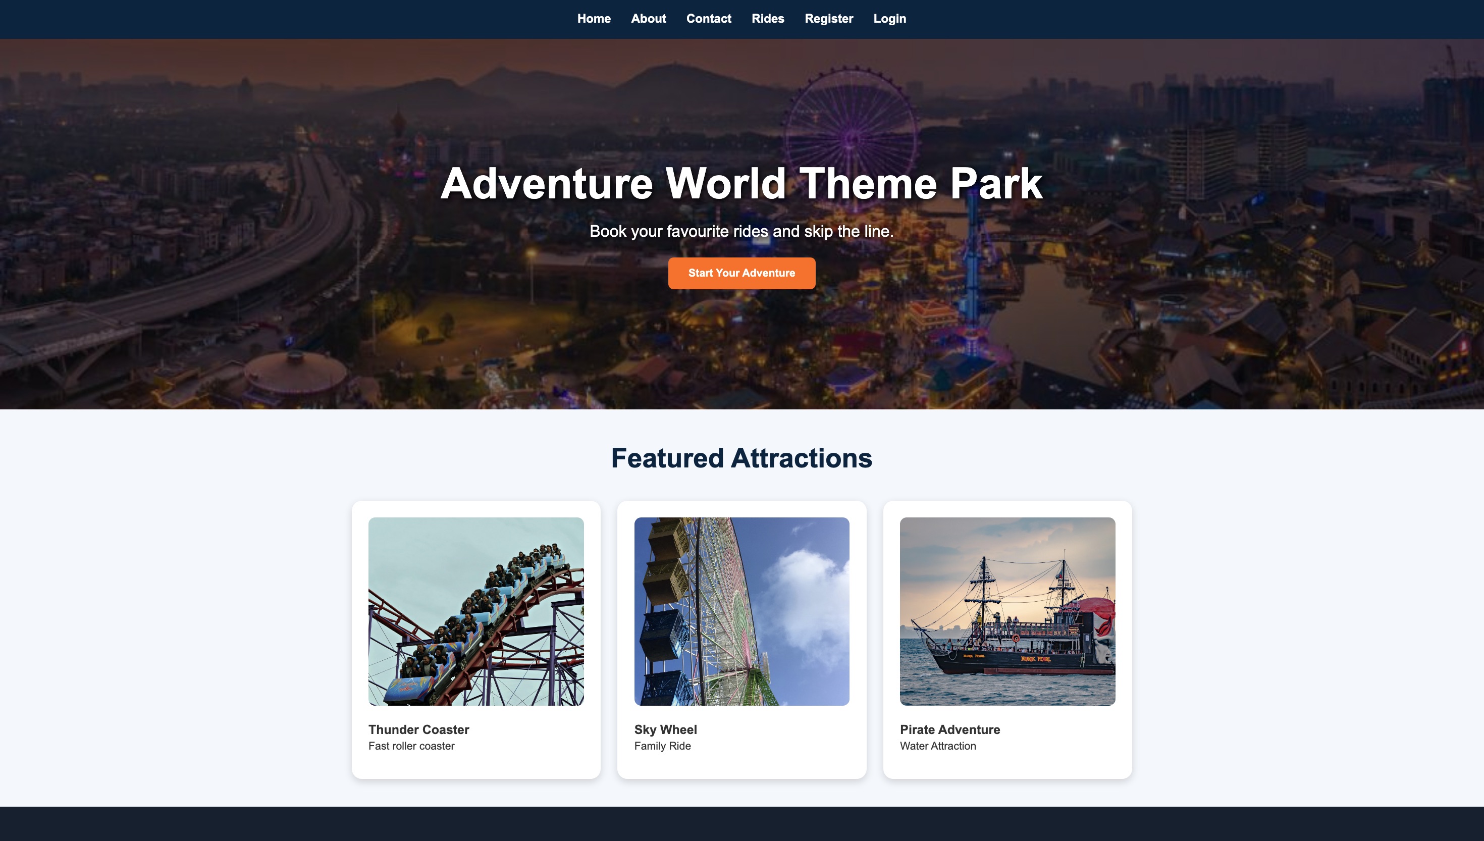Select the Pirate Adventure title
The width and height of the screenshot is (1484, 841).
[x=950, y=729]
